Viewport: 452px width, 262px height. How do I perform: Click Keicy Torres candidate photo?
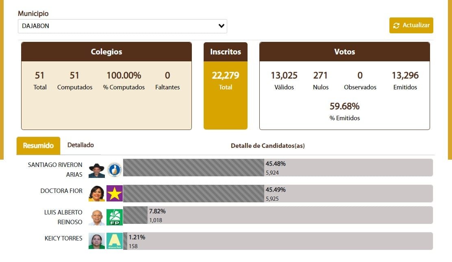pos(97,241)
